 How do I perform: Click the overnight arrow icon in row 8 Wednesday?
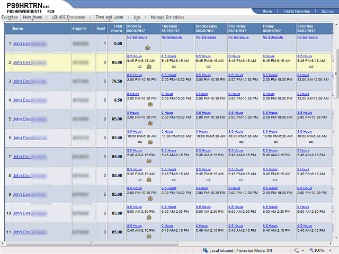208,180
